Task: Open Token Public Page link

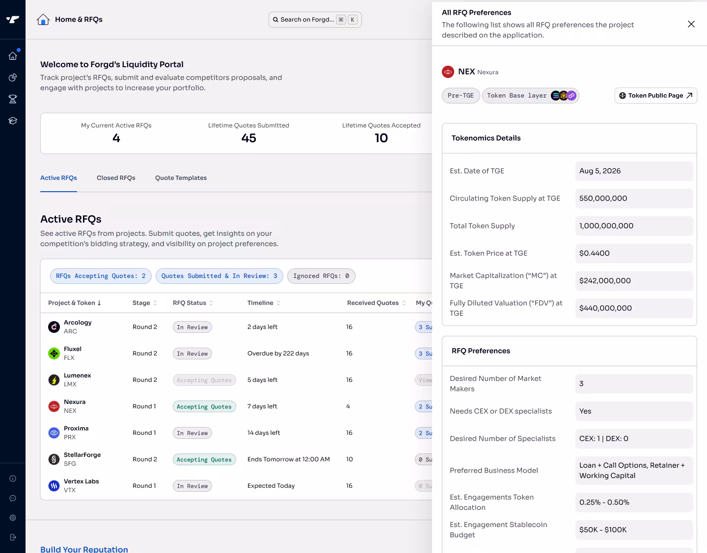Action: pos(655,96)
